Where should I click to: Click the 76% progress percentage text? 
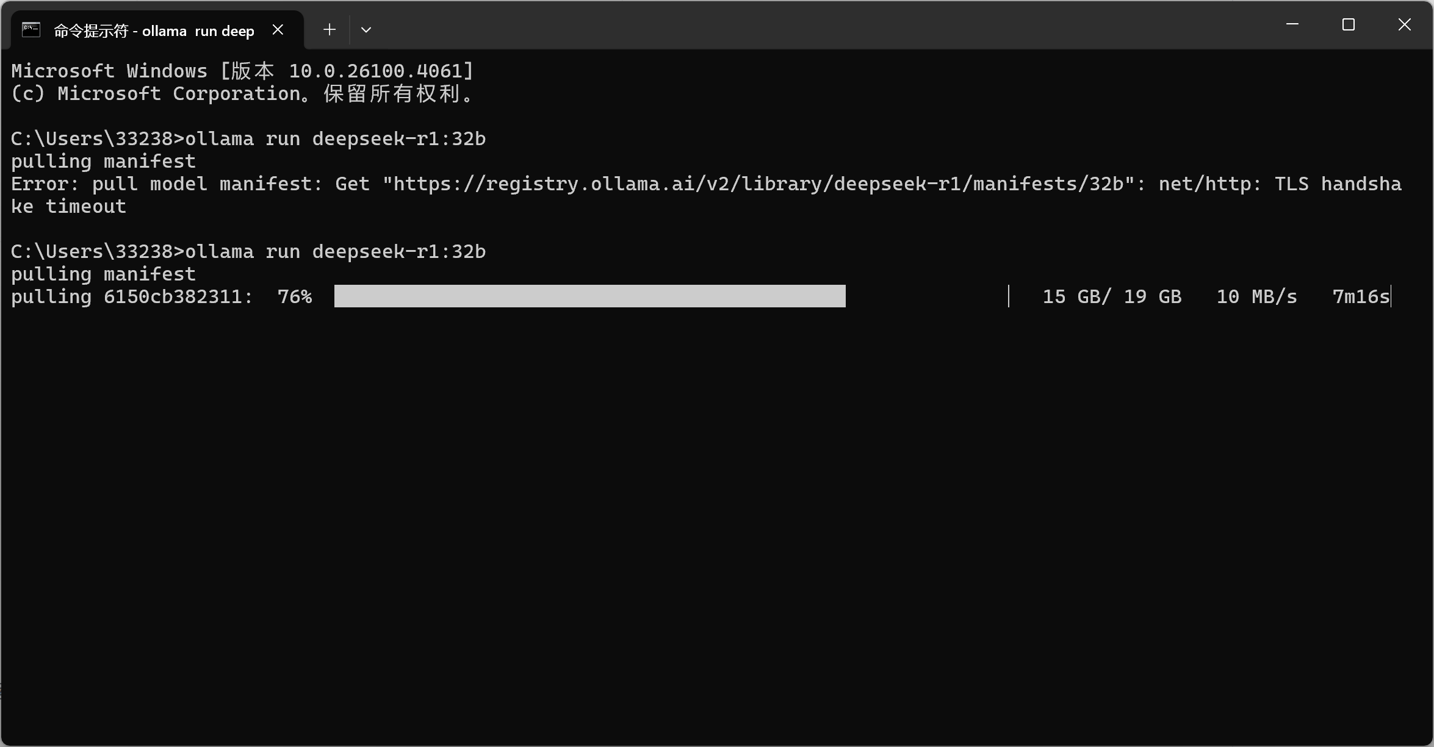pos(295,296)
